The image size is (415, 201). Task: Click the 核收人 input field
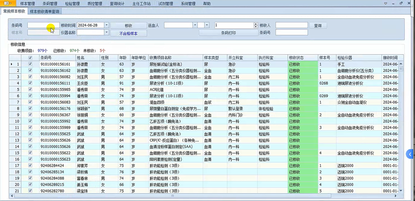(292, 25)
